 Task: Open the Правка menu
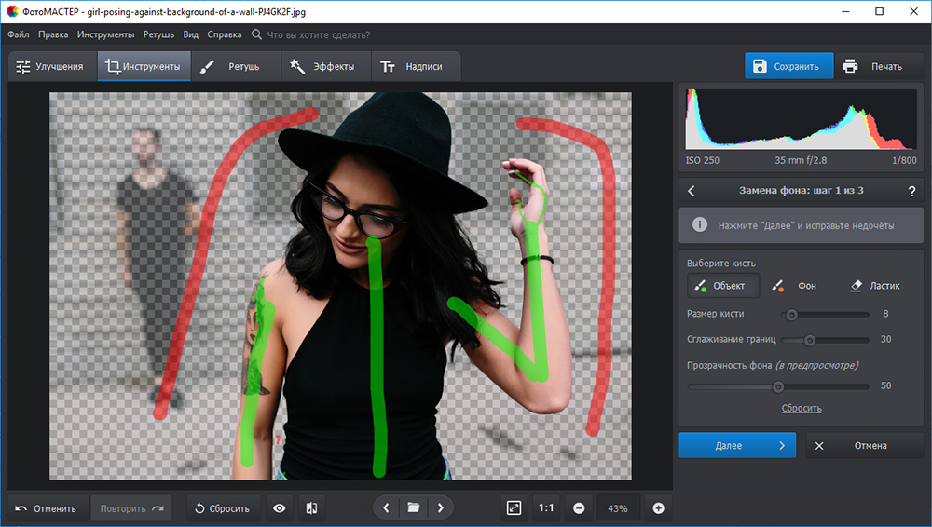coord(53,34)
